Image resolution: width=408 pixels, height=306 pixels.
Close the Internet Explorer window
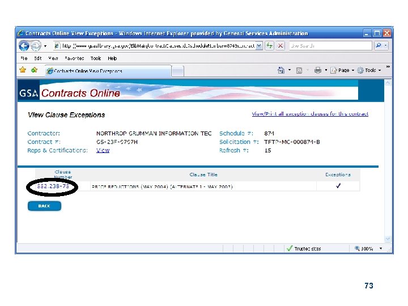(x=387, y=33)
